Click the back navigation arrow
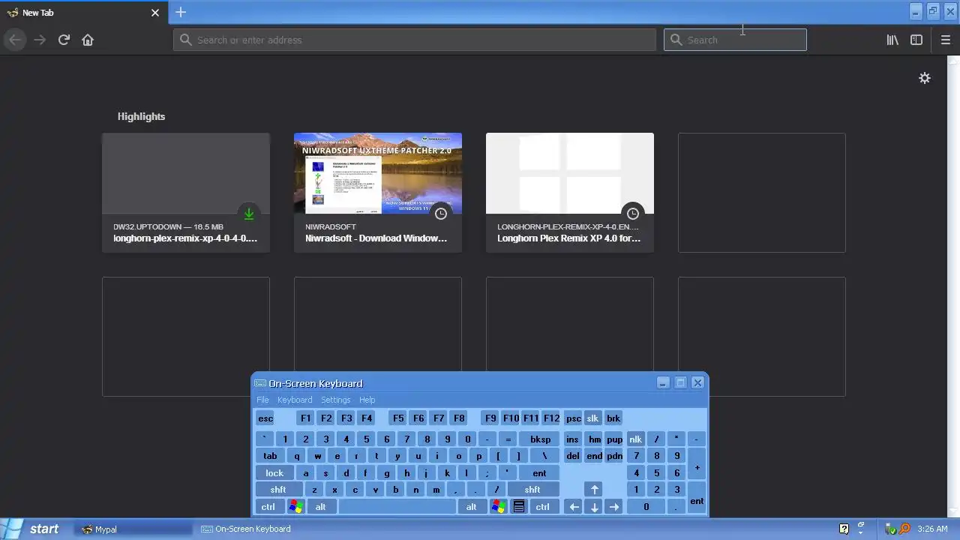Image resolution: width=960 pixels, height=540 pixels. (x=15, y=40)
